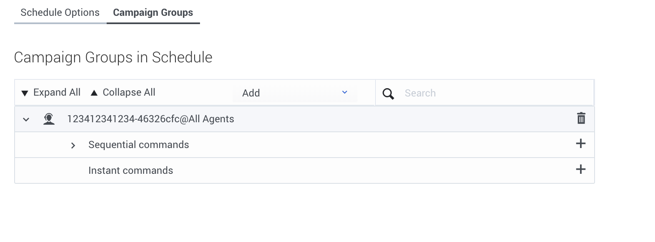
Task: Click the agent headset icon
Action: 49,119
